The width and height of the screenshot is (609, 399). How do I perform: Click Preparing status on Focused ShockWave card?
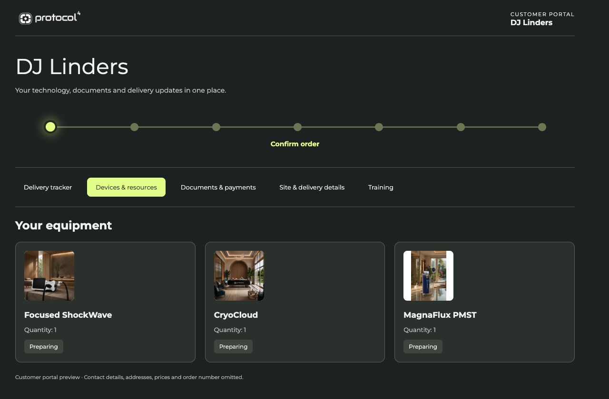pyautogui.click(x=44, y=346)
